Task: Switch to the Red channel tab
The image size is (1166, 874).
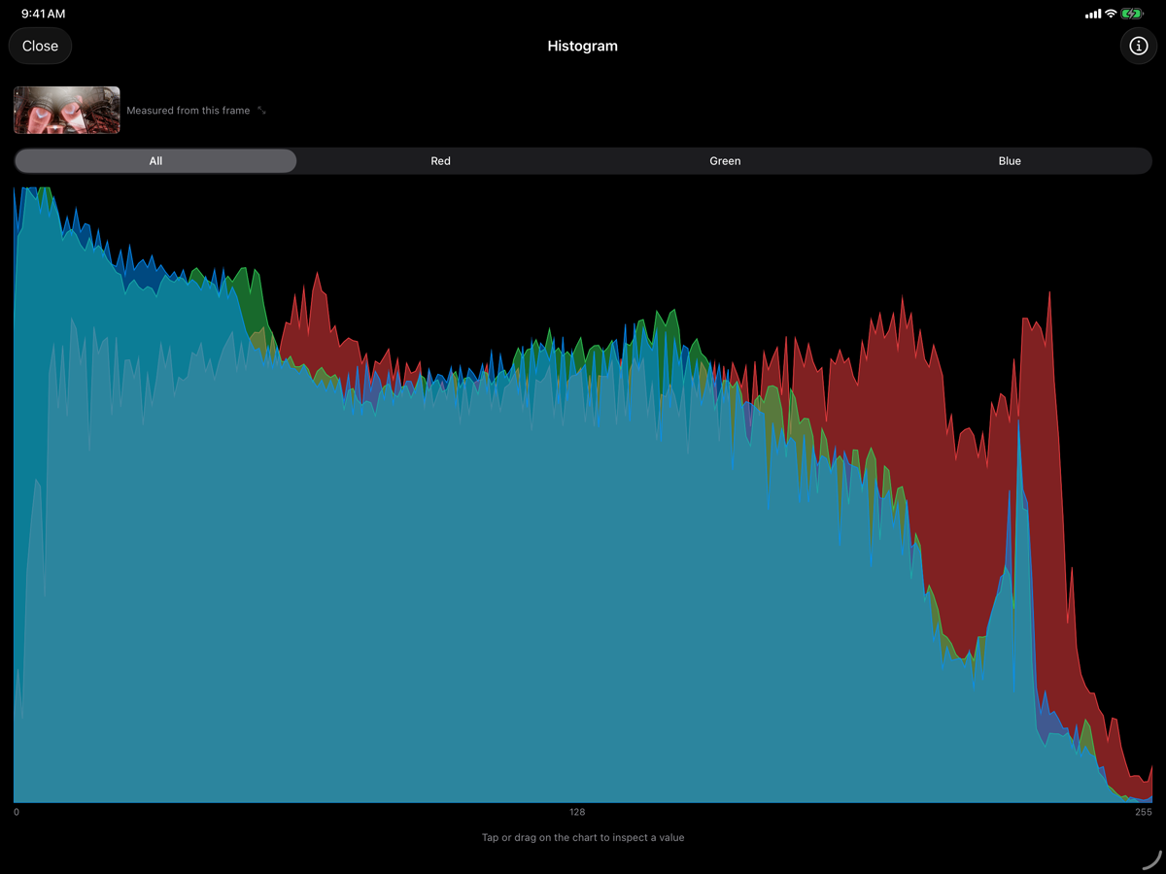Action: point(440,161)
